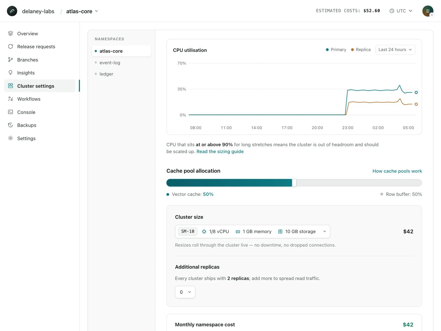Open Workflows page
The image size is (441, 331).
pyautogui.click(x=40, y=99)
